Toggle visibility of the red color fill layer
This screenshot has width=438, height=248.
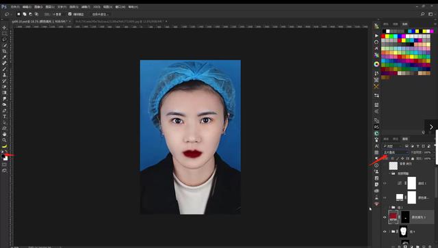click(x=385, y=217)
